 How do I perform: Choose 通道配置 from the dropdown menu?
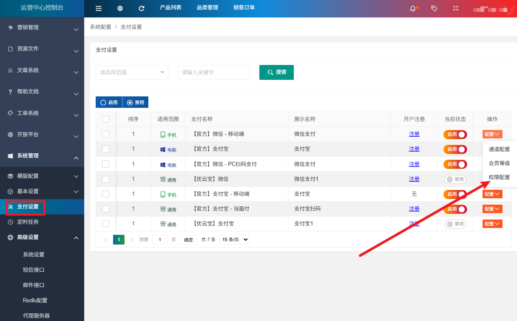tap(499, 149)
